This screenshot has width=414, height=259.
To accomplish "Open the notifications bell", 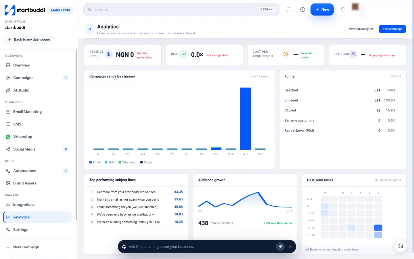I will click(343, 9).
